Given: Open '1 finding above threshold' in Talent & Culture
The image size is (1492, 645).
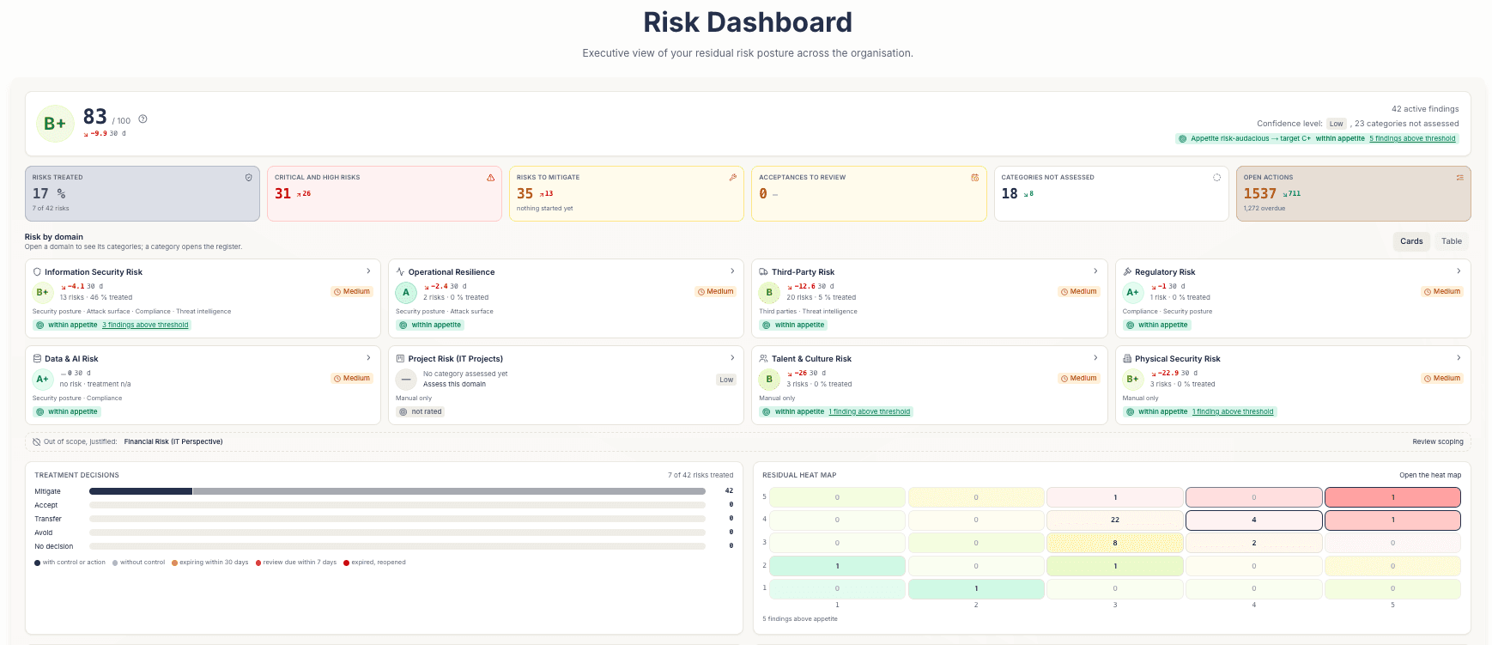Looking at the screenshot, I should tap(869, 412).
